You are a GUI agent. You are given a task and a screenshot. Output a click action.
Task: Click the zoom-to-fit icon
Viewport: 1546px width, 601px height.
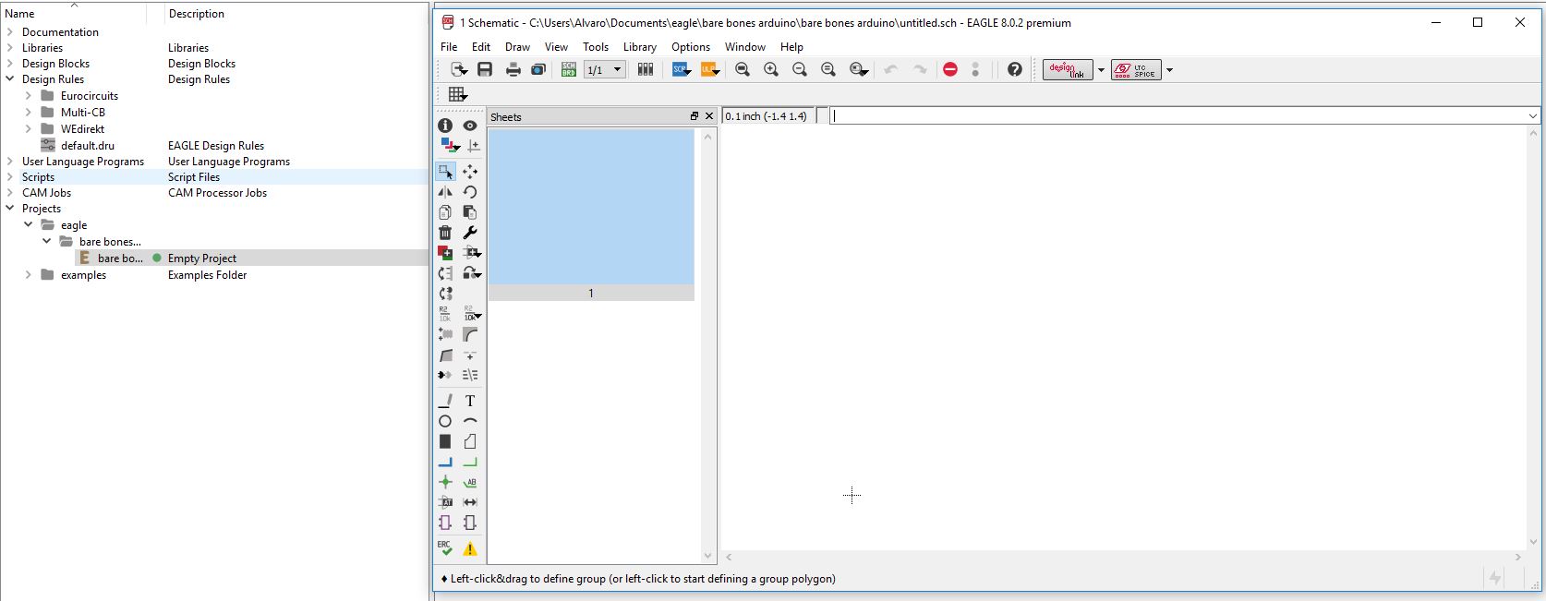[743, 69]
